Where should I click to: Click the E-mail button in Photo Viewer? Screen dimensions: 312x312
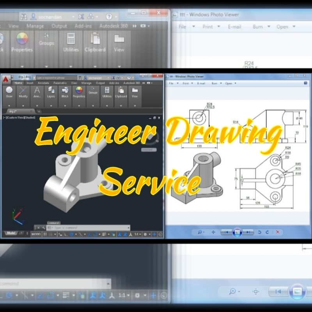pyautogui.click(x=200, y=83)
